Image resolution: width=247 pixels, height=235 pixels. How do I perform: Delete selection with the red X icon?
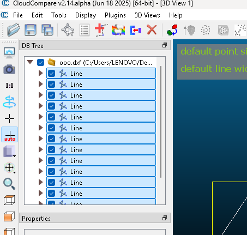(x=152, y=30)
